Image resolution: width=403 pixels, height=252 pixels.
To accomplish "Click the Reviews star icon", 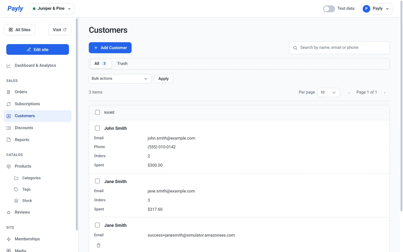I will point(9,212).
